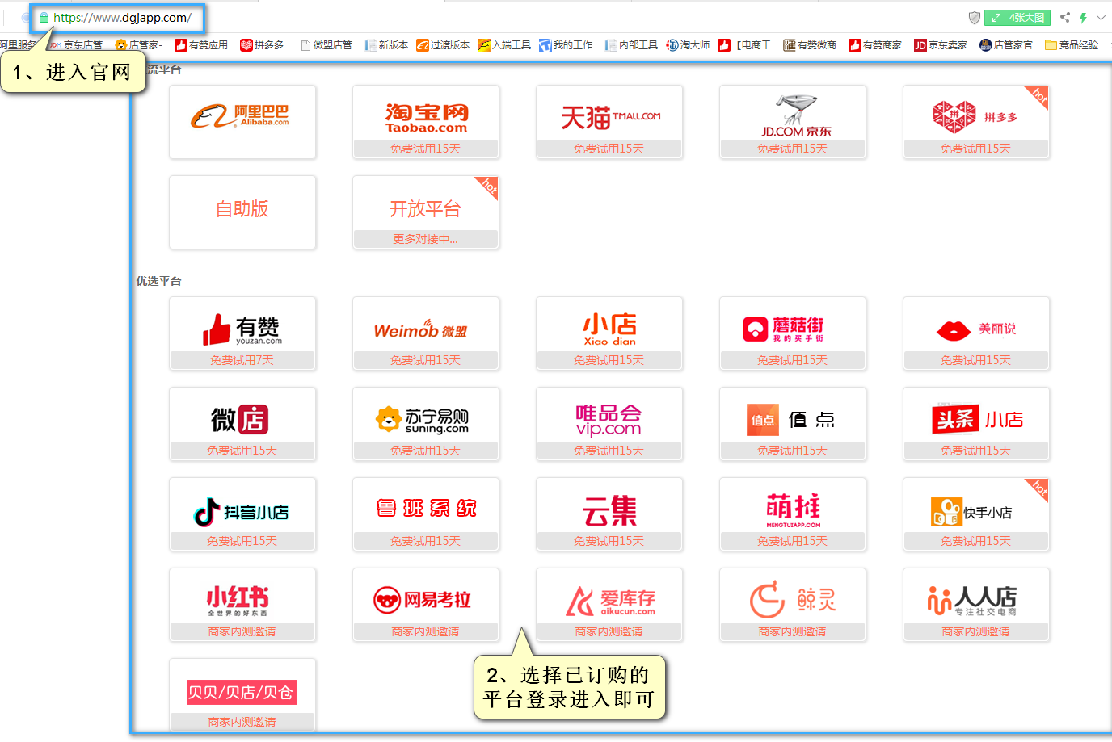Select the 鲁班系统 platform
This screenshot has height=742, width=1112.
tap(426, 514)
